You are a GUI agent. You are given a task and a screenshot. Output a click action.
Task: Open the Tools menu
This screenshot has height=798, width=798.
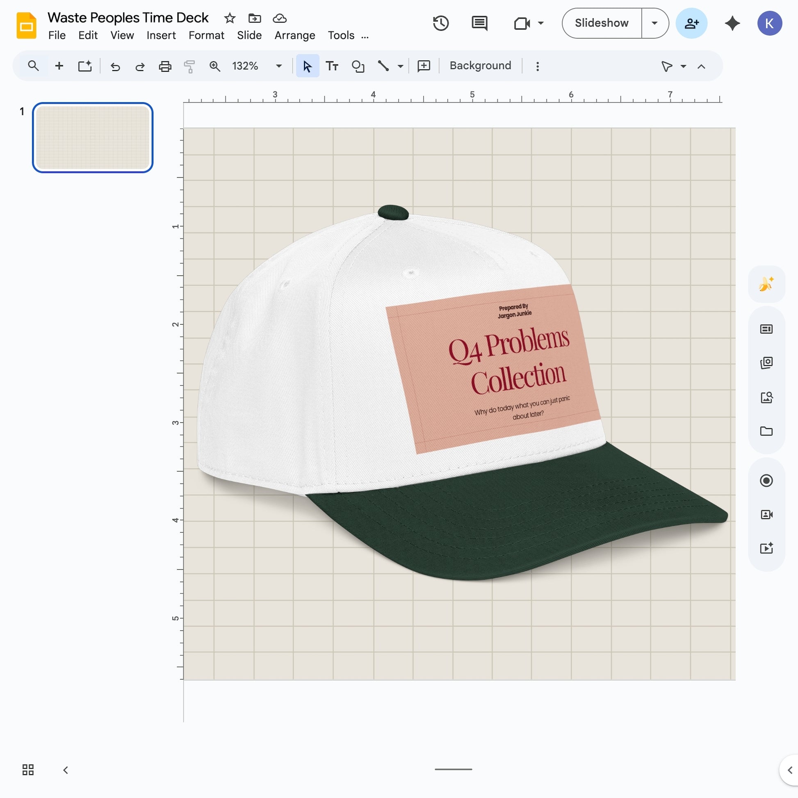pyautogui.click(x=341, y=36)
